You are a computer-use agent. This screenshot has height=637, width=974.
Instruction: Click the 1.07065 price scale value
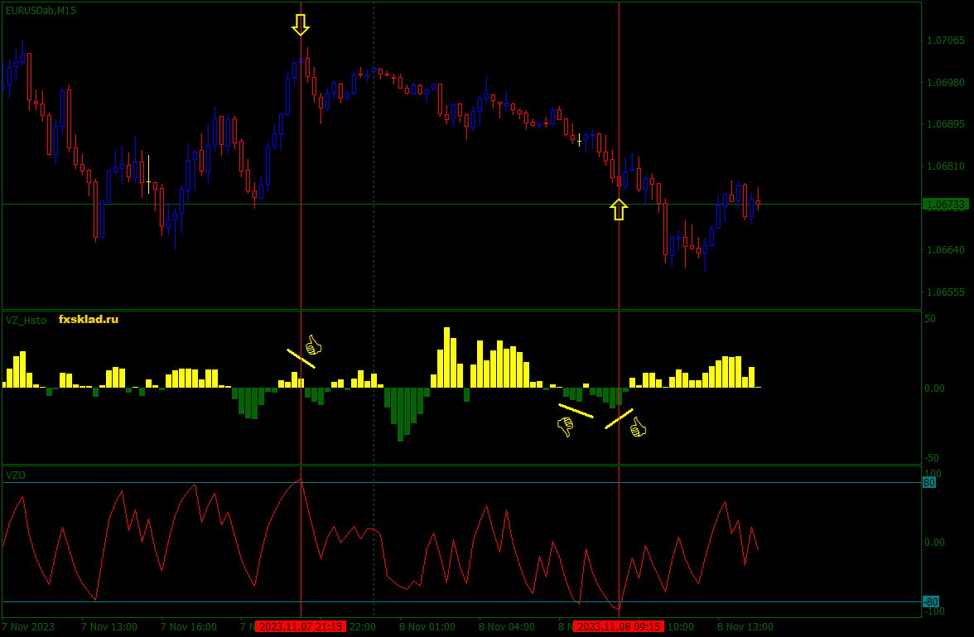pos(946,41)
